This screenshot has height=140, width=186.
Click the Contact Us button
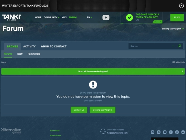[79, 110]
